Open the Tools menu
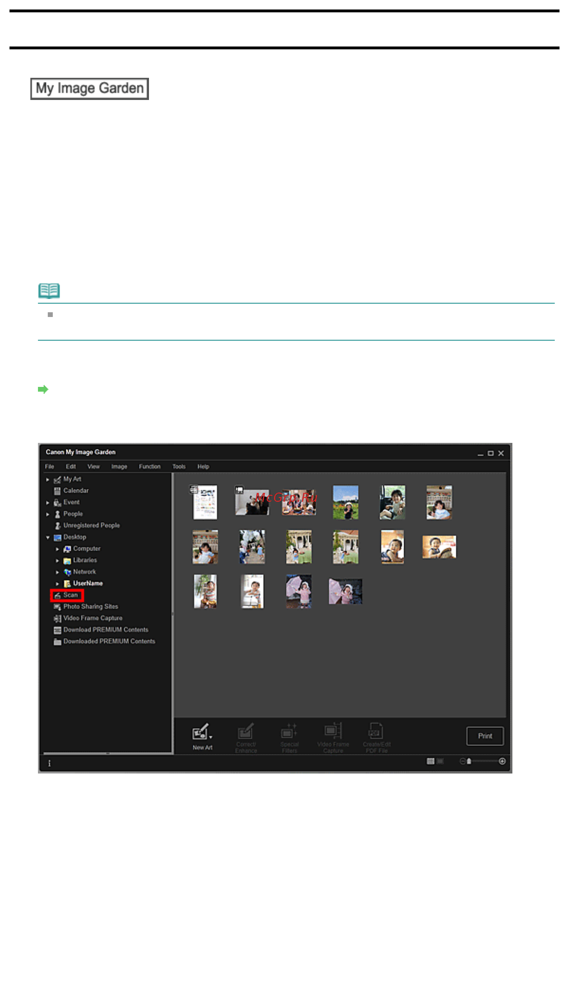569x994 pixels. 179,467
